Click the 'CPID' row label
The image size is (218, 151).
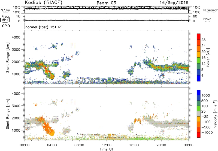(6, 26)
